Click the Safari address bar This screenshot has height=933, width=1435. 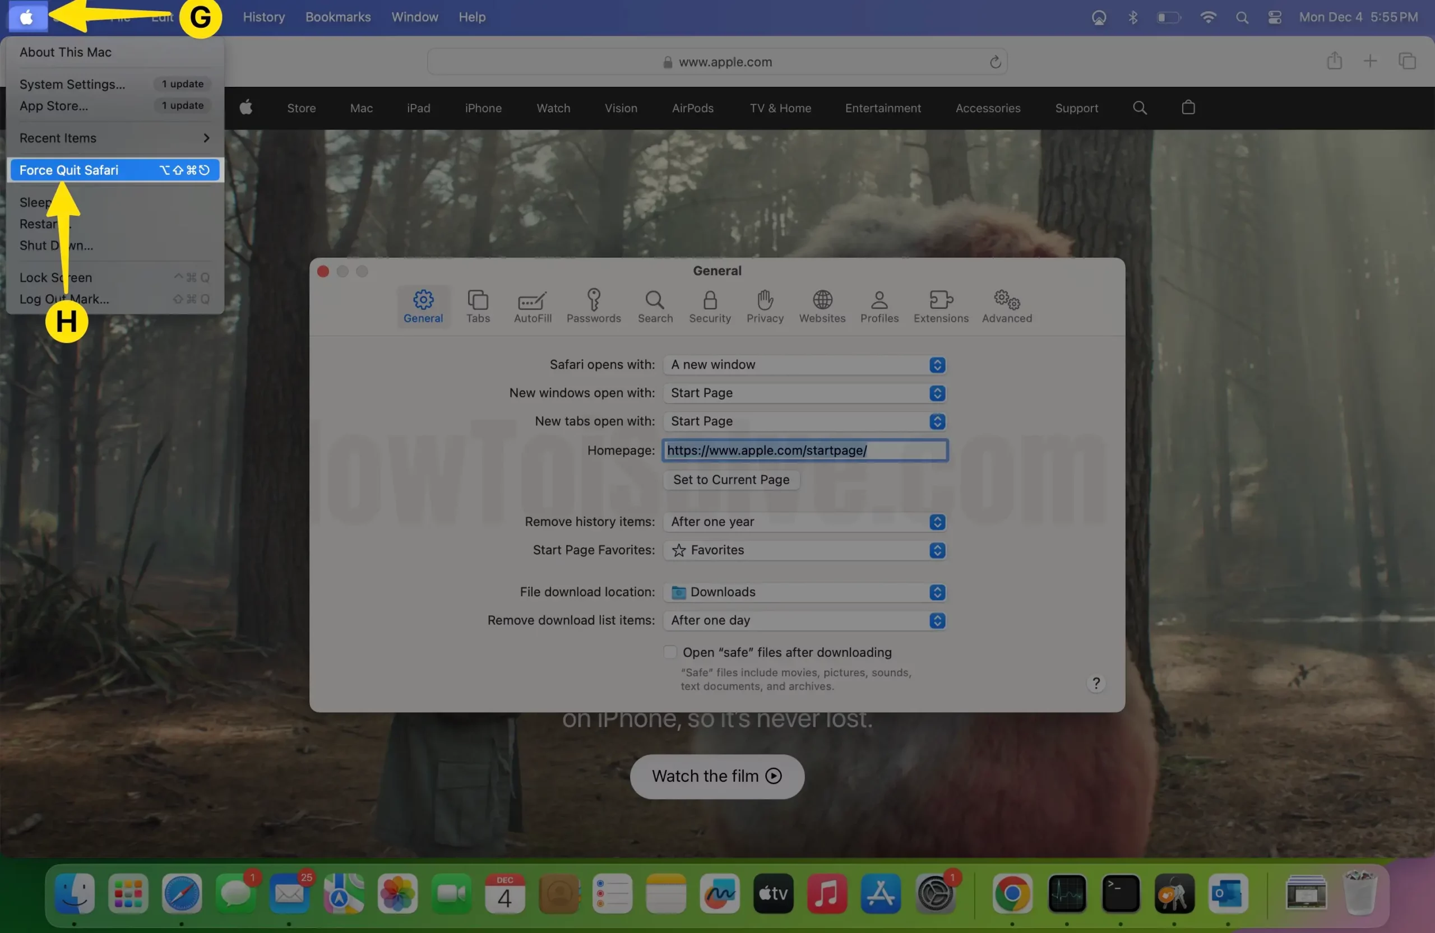click(716, 62)
